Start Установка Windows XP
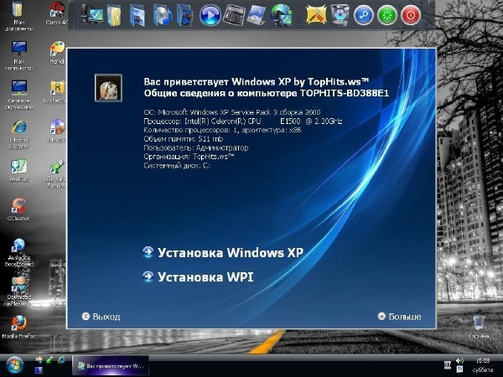 click(231, 253)
